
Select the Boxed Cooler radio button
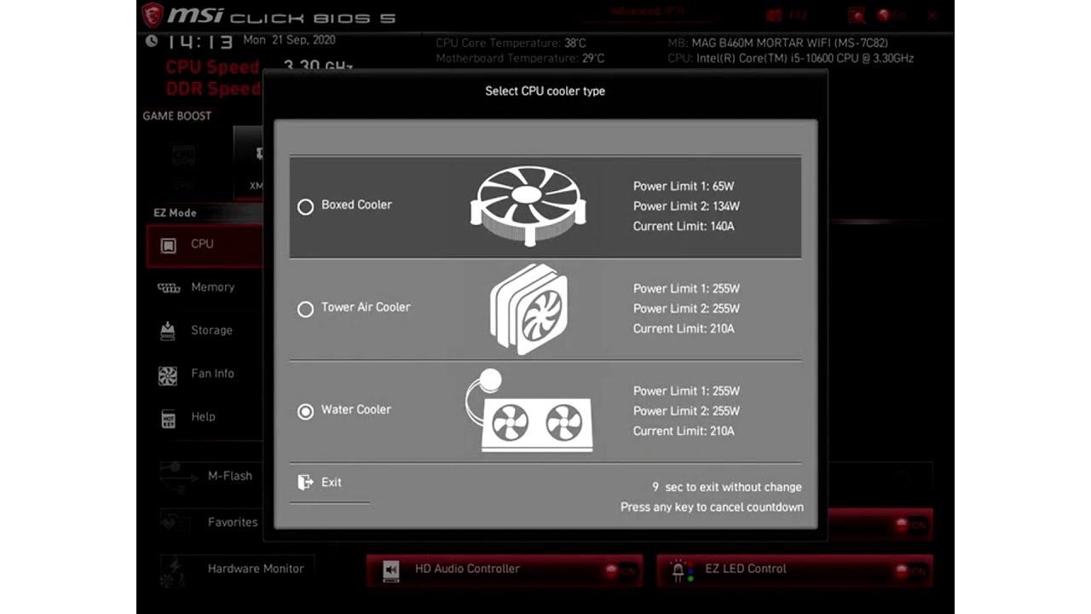[305, 206]
